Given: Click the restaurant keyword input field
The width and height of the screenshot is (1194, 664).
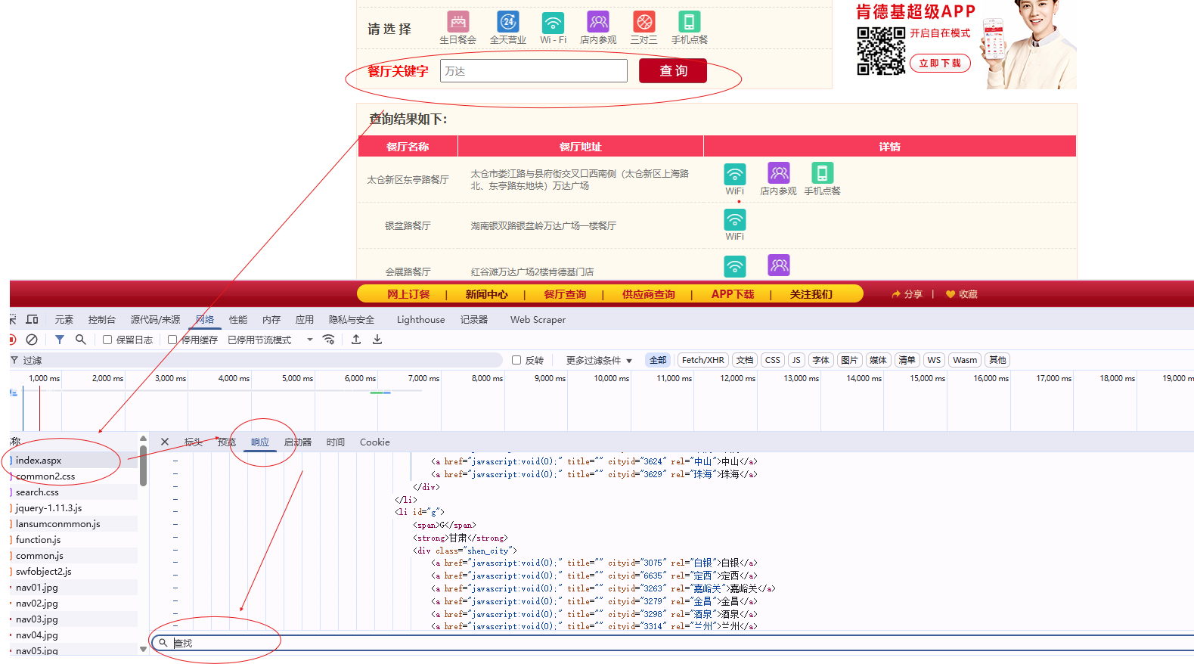Looking at the screenshot, I should 533,71.
